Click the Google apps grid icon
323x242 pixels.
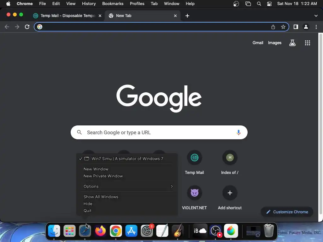tap(307, 43)
